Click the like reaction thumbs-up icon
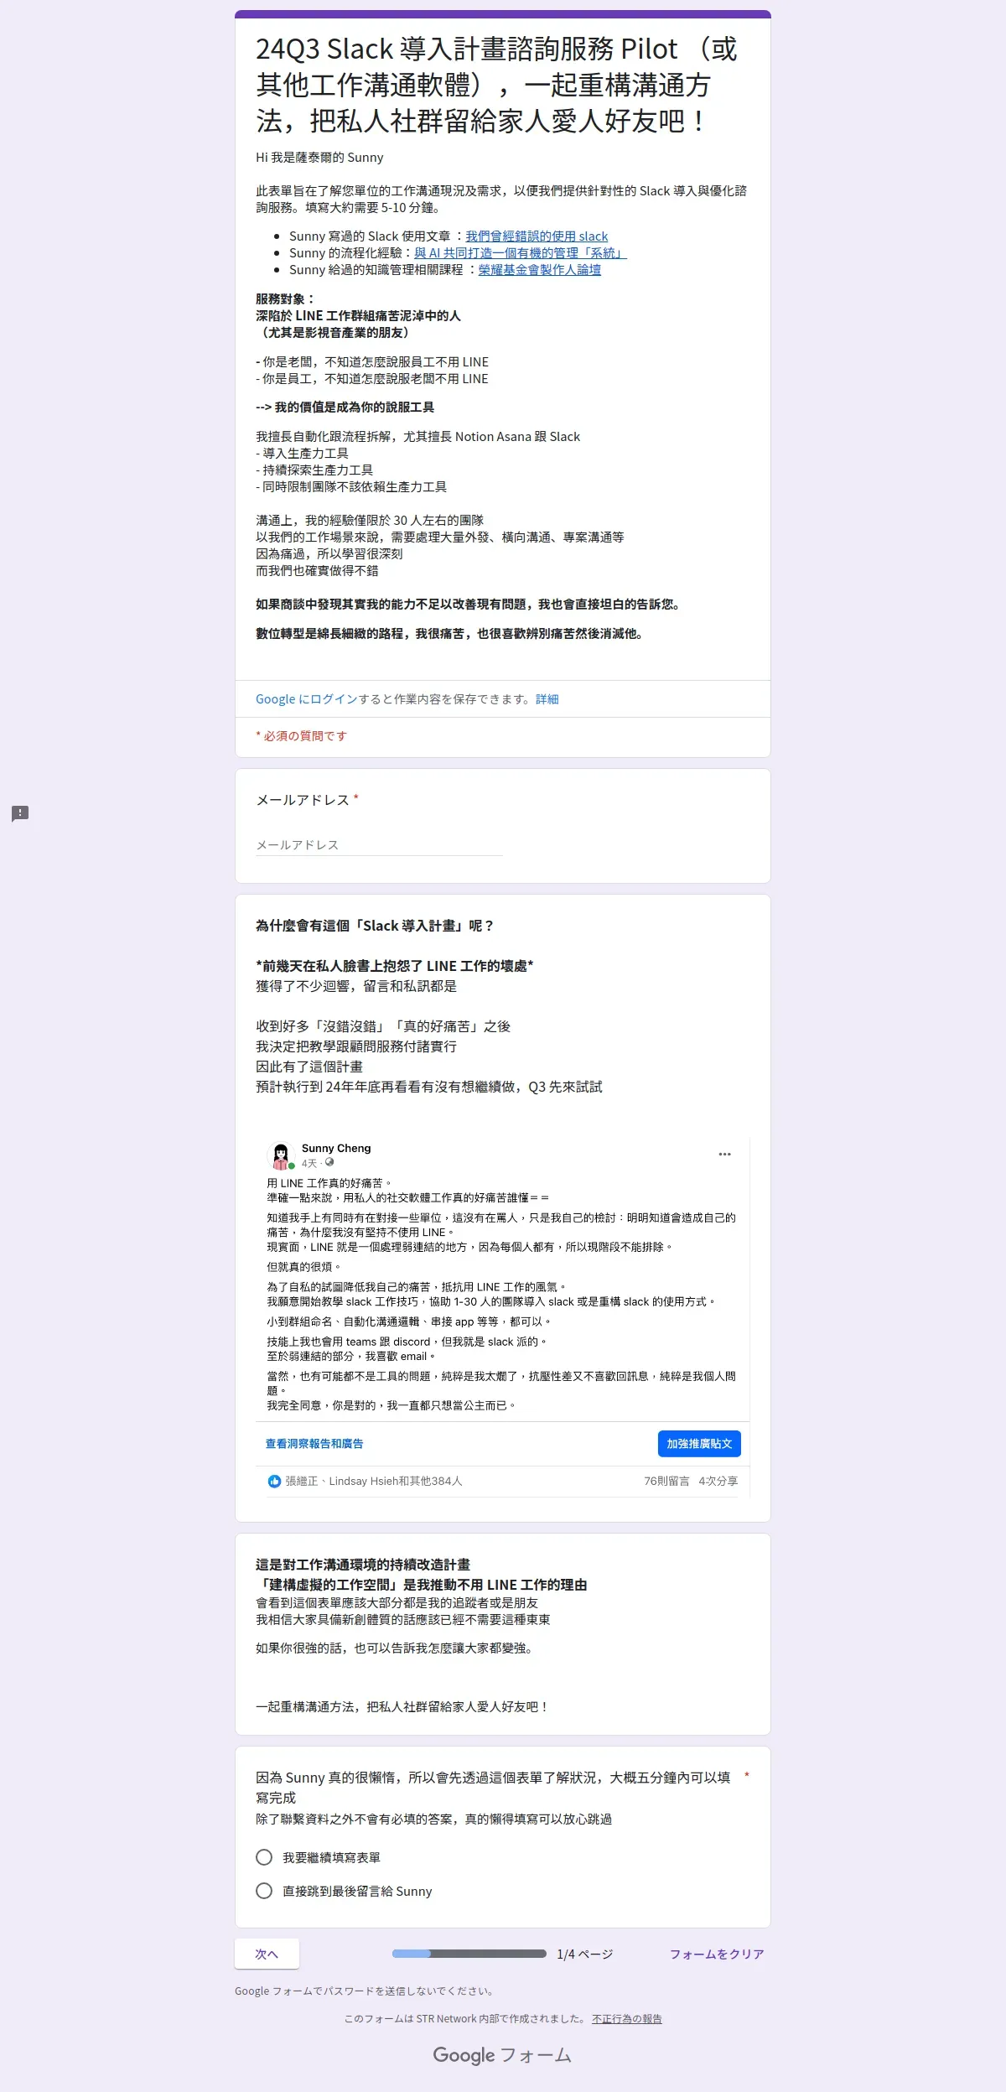This screenshot has height=2092, width=1006. click(274, 1482)
